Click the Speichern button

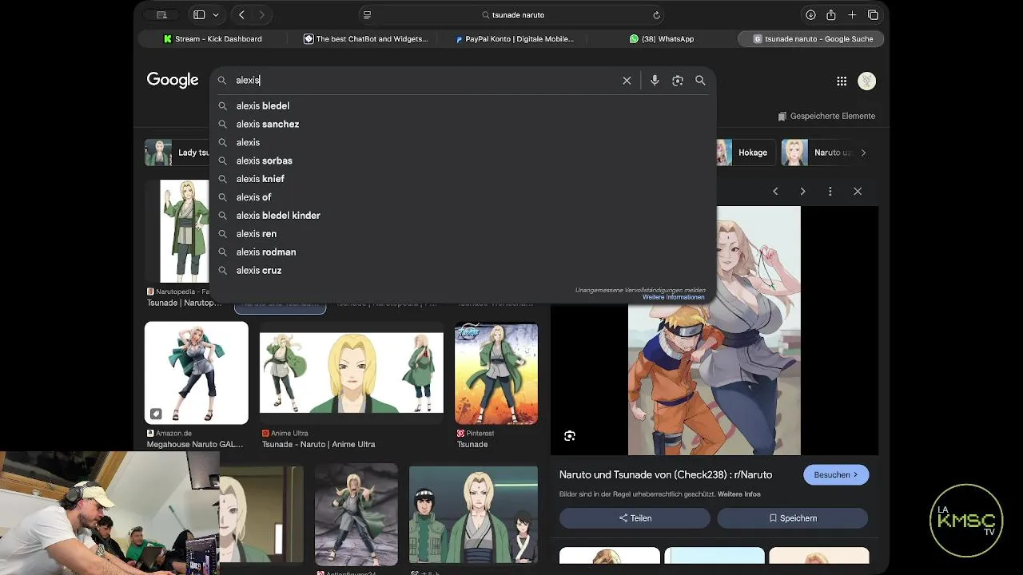[x=792, y=518]
